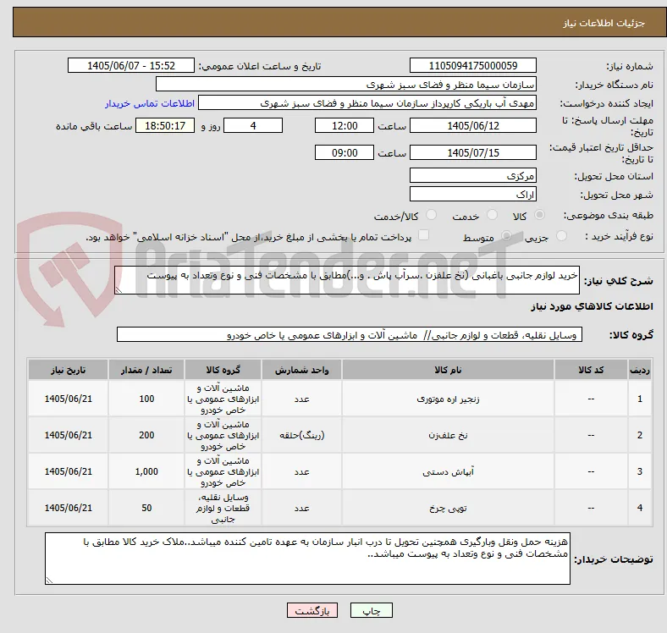Click the کد کالا column header
667x633 pixels.
tap(591, 370)
